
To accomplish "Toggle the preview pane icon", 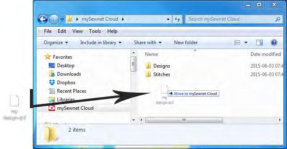I will point(259,43).
